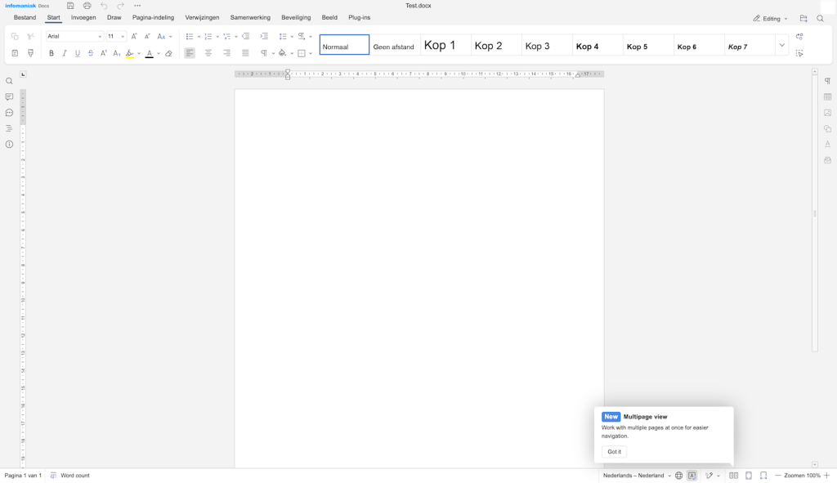This screenshot has width=837, height=483.
Task: Toggle italic text formatting
Action: (x=65, y=53)
